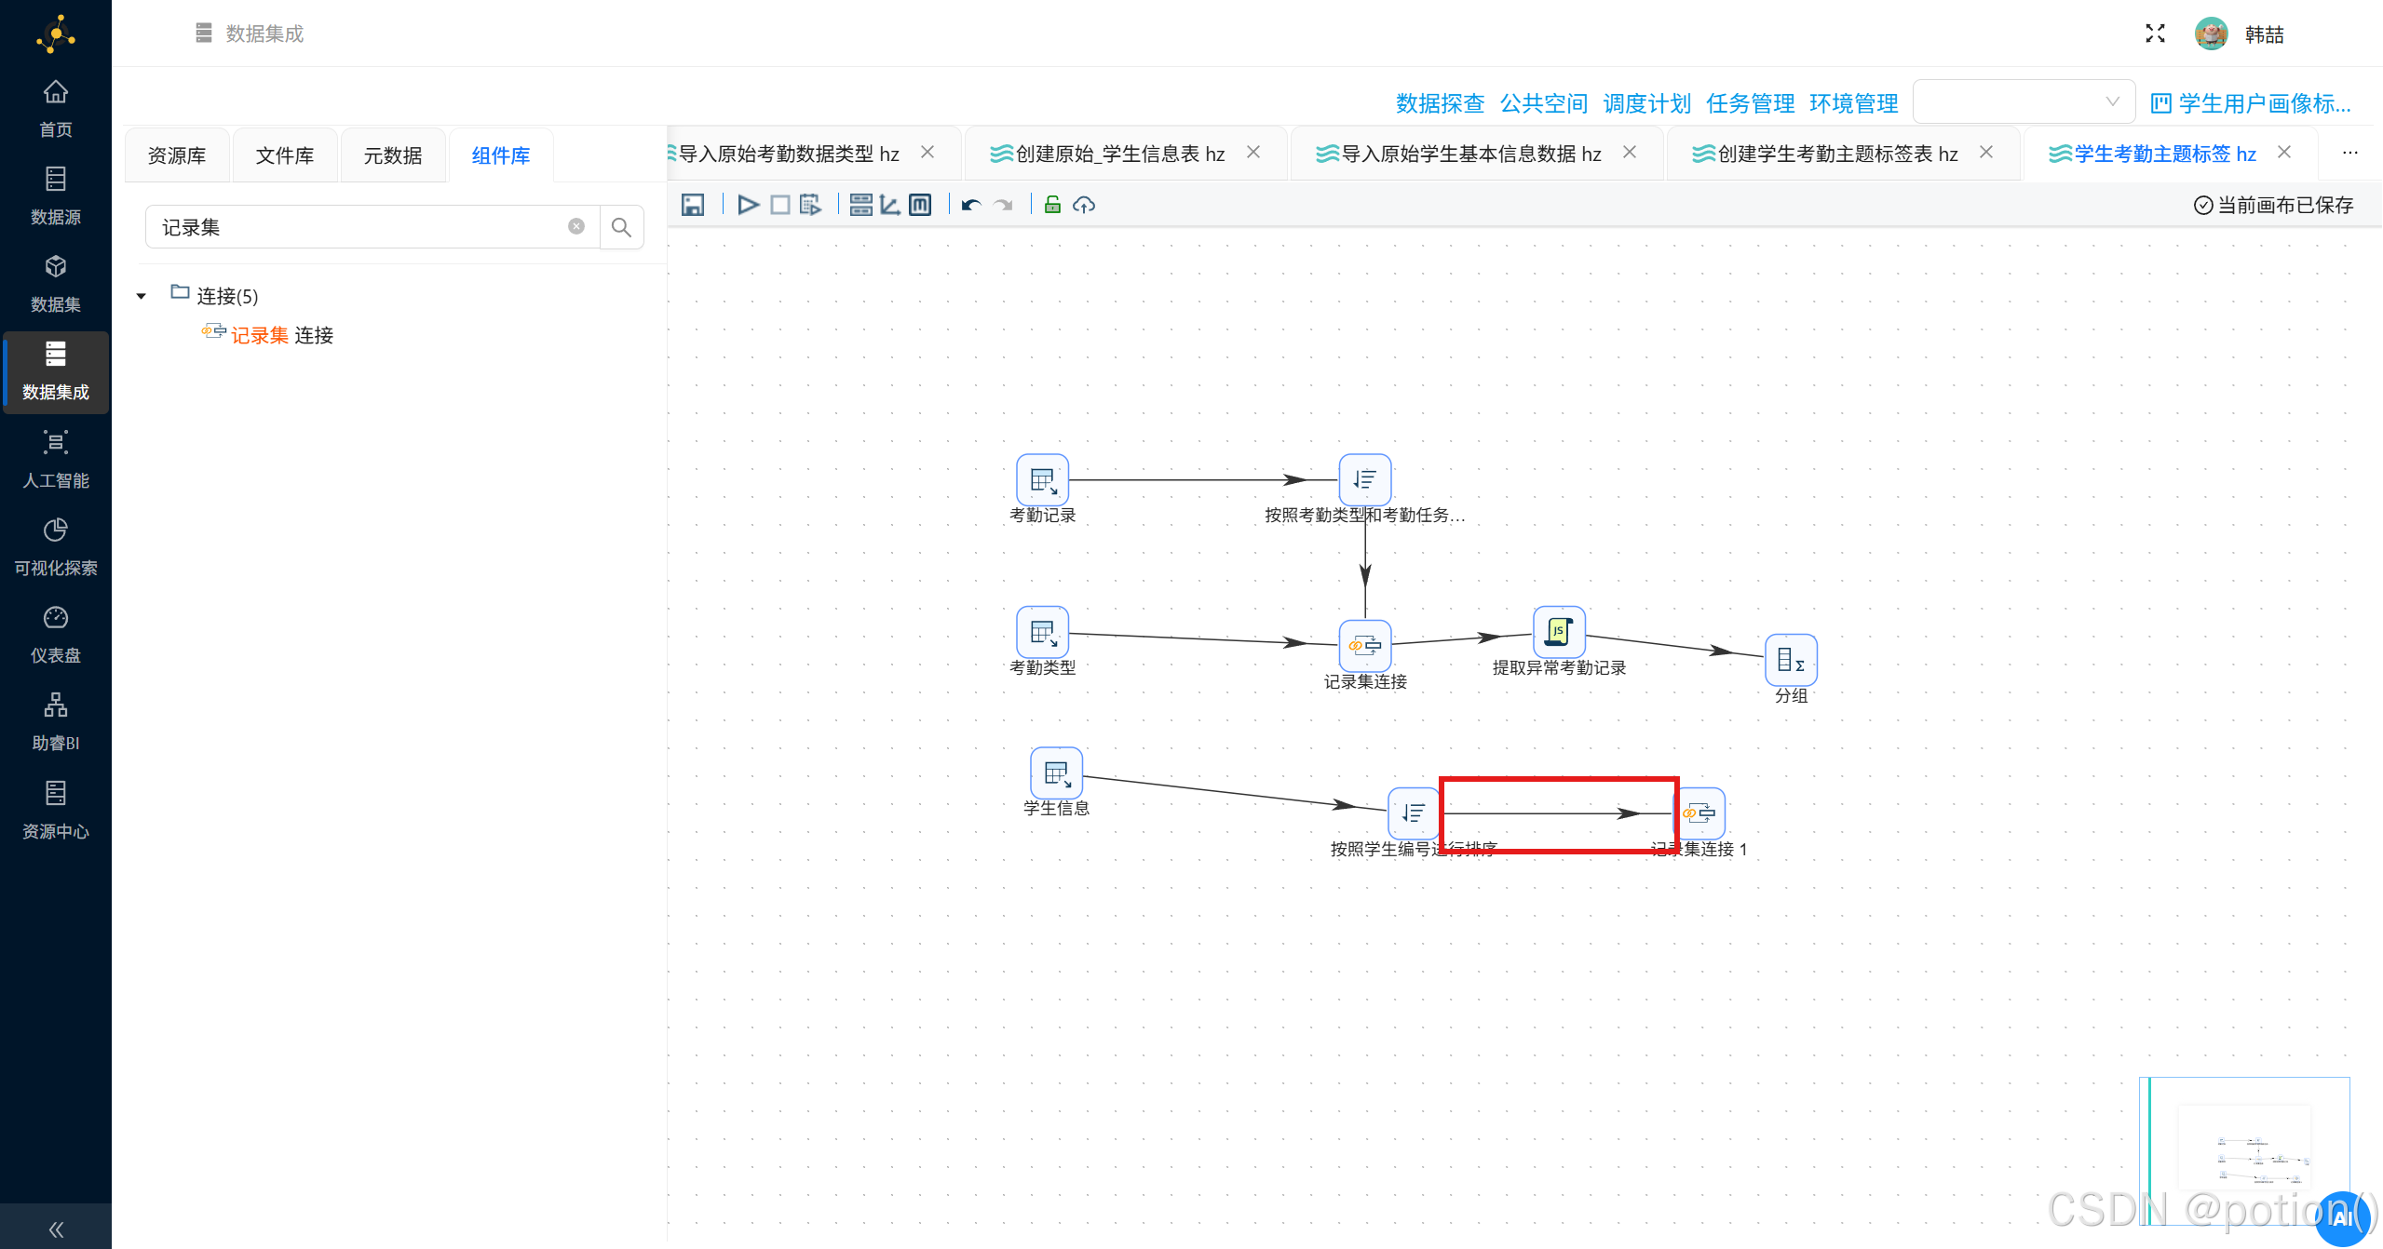Close the 导入原始考勤数据类型 hz tab

click(x=927, y=152)
